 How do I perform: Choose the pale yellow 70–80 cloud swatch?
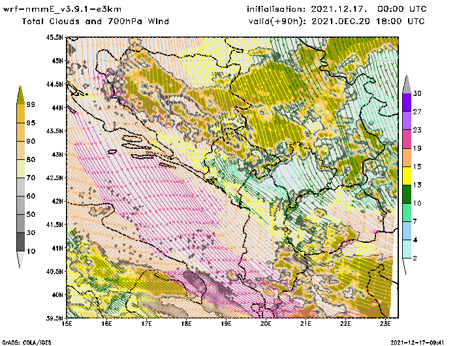click(x=21, y=169)
